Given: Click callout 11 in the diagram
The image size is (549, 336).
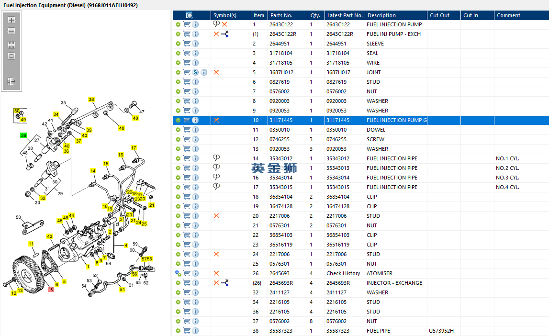Looking at the screenshot, I should pyautogui.click(x=31, y=244).
